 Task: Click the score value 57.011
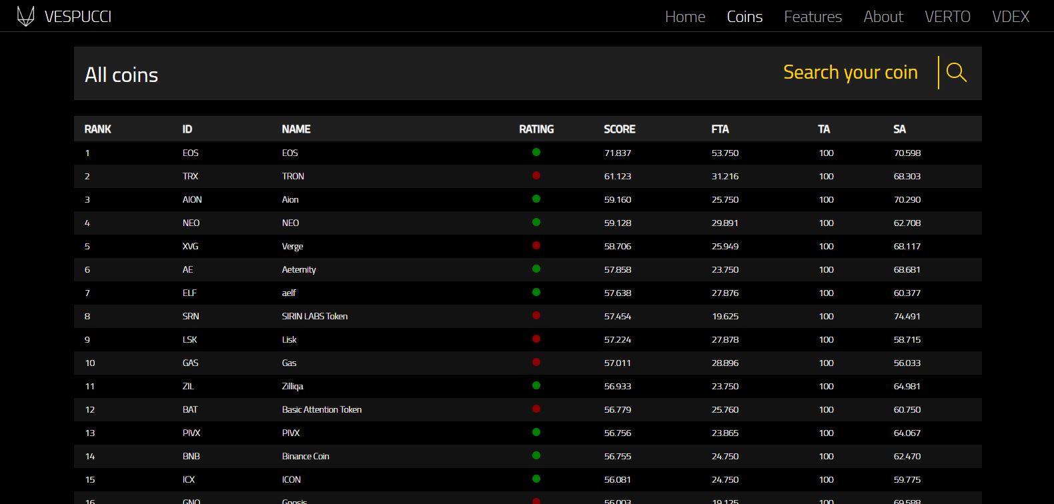point(618,363)
